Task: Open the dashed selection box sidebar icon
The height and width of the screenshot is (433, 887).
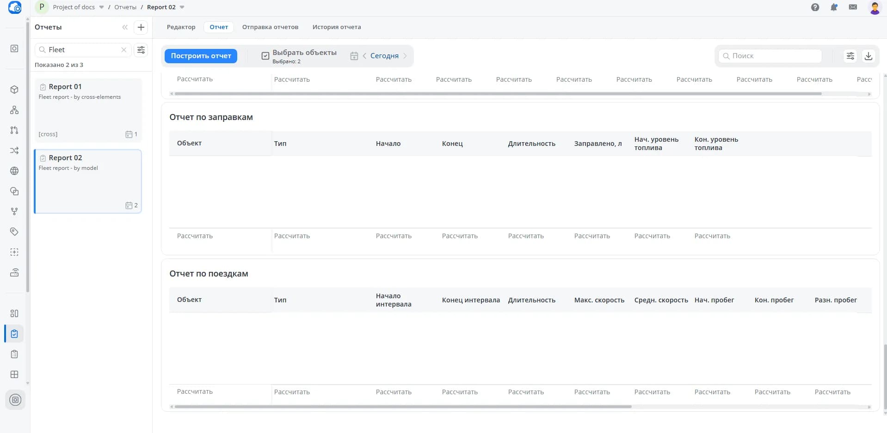Action: pyautogui.click(x=14, y=252)
